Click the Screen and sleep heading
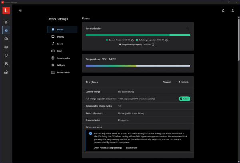The width and height of the screenshot is (240, 163). click(x=94, y=127)
